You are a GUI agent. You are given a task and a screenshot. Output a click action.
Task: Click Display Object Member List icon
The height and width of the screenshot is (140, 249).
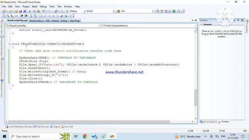tap(4, 16)
